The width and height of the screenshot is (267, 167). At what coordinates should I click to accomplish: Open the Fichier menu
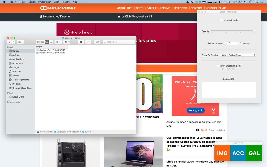pos(22,2)
